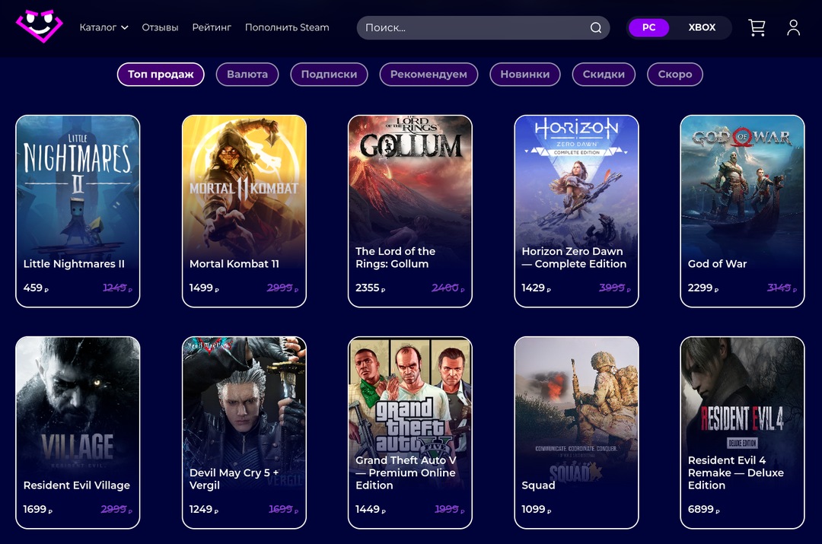Click Devil May Cry 5 + Vergil title
The width and height of the screenshot is (822, 544).
click(234, 479)
